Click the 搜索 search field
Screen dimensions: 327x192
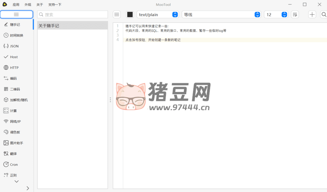point(75,15)
